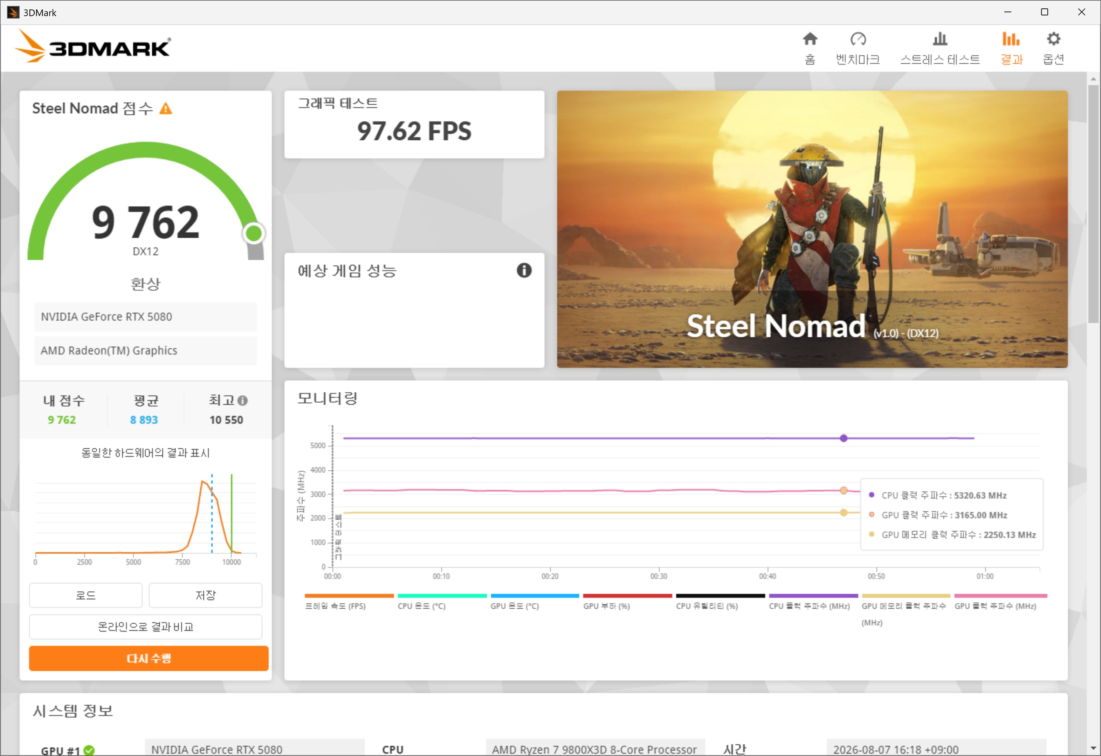Click the 동일한 하드웨어의 결과 표시 label
The image size is (1101, 756).
pyautogui.click(x=145, y=453)
